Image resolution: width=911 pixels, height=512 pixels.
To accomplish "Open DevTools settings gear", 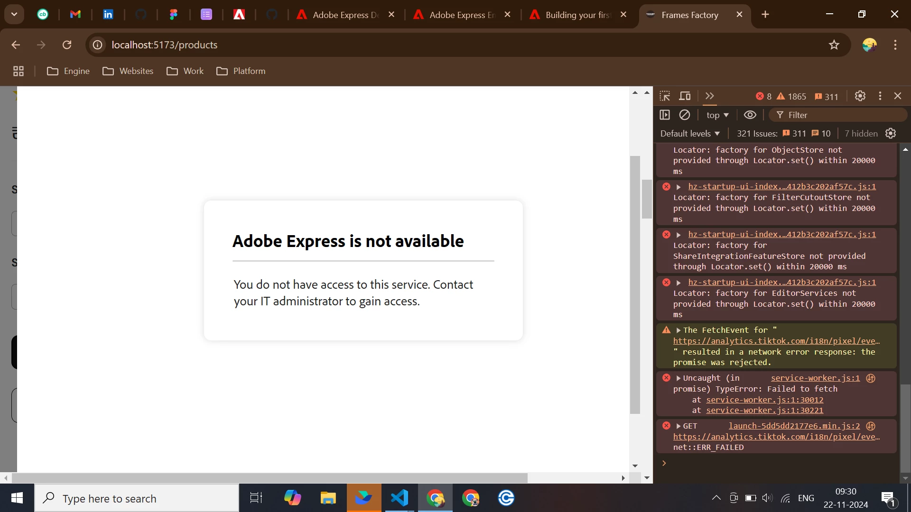I will [x=860, y=96].
